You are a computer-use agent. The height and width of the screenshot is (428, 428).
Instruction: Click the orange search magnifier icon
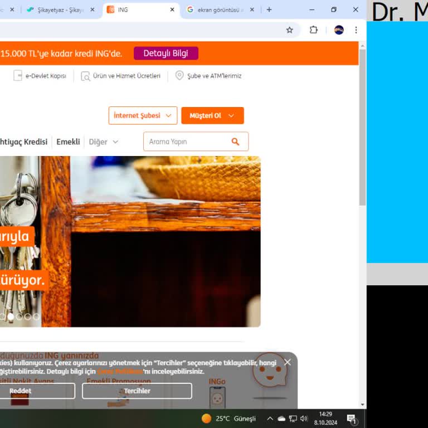(235, 142)
